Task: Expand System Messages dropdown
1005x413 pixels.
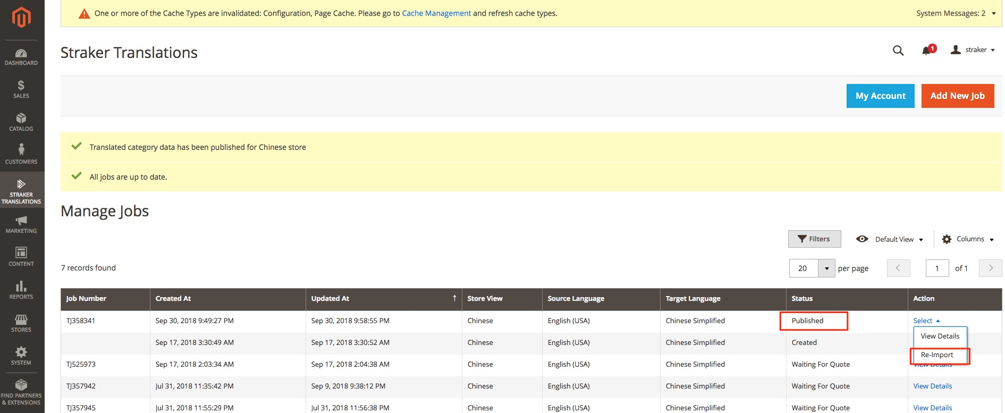Action: (x=956, y=13)
